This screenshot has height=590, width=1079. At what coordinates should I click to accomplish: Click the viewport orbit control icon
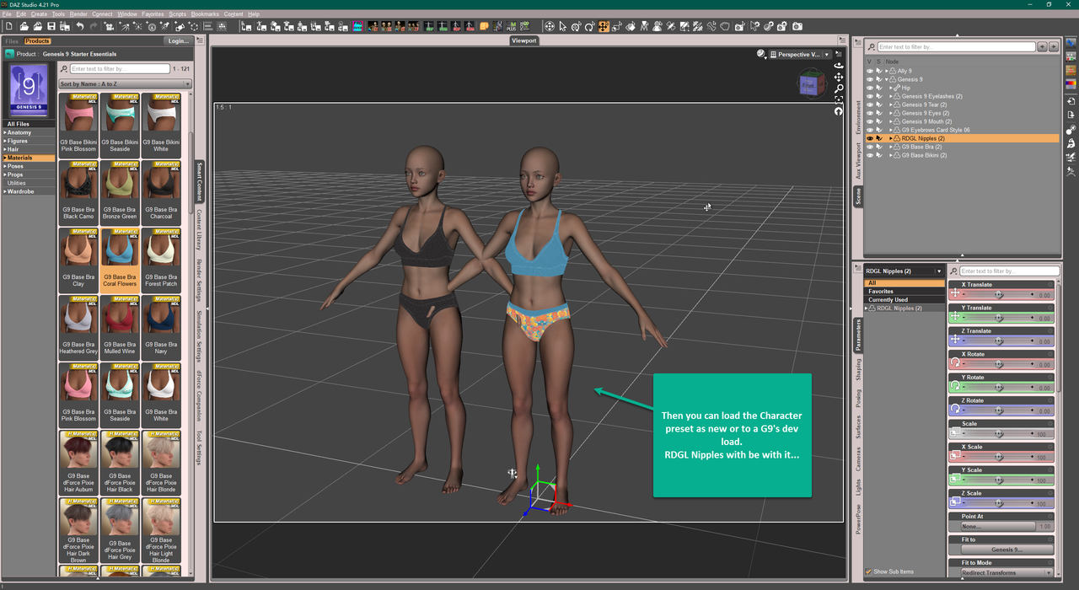839,66
